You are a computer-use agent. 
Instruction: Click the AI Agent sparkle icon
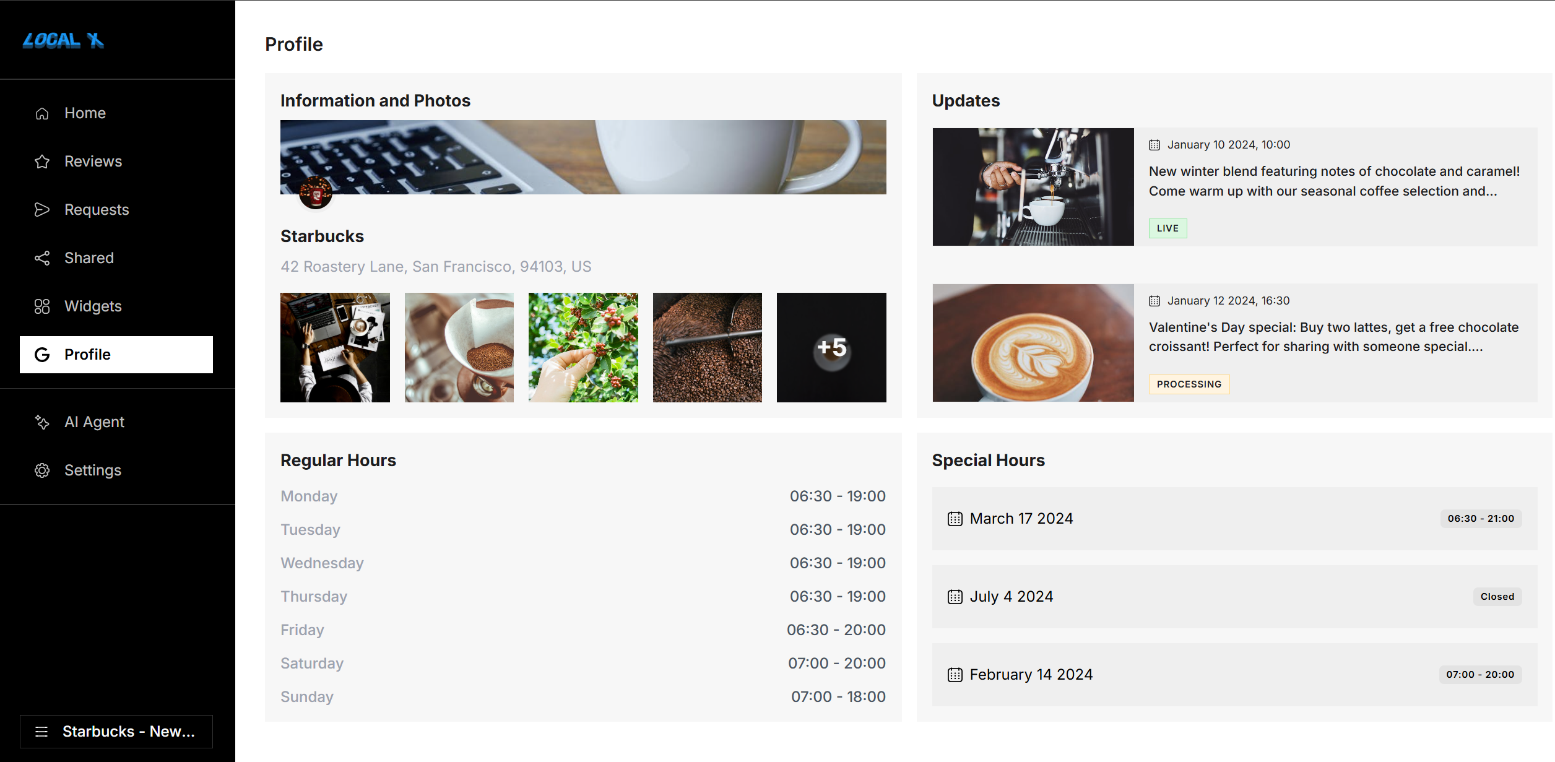pos(42,422)
